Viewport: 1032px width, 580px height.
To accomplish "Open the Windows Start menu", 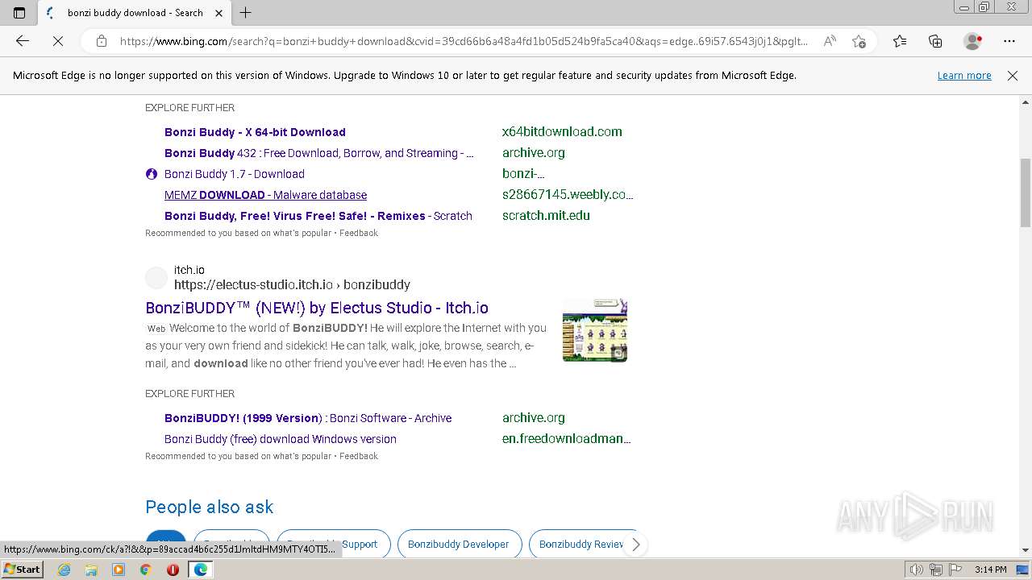I will (23, 570).
